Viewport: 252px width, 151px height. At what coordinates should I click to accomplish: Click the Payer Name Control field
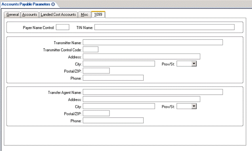(x=63, y=27)
